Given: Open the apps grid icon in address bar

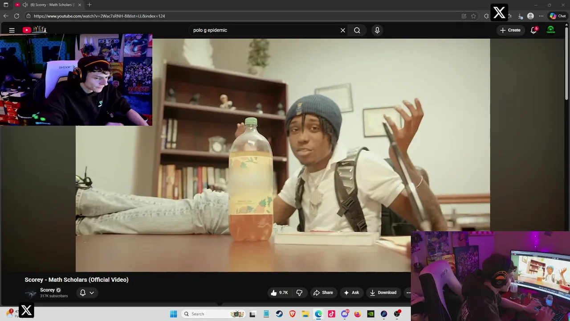Looking at the screenshot, I should [x=464, y=16].
